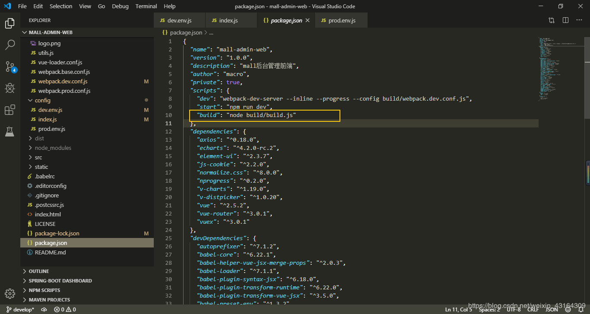590x314 pixels.
Task: Open webpack.prod.conf.js file
Action: click(x=87, y=91)
